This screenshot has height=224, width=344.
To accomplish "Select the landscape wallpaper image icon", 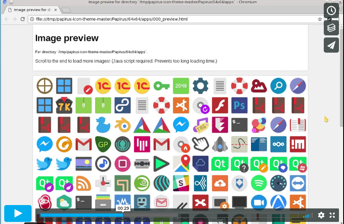I will coord(84,164).
